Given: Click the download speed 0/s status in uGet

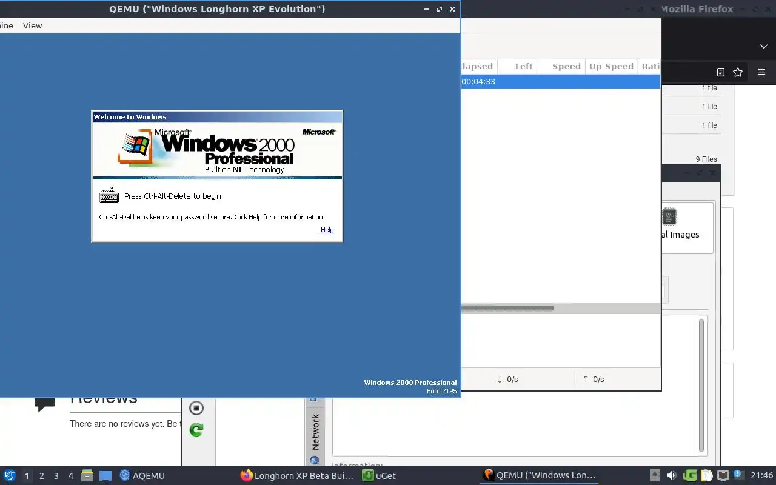Looking at the screenshot, I should pos(507,379).
